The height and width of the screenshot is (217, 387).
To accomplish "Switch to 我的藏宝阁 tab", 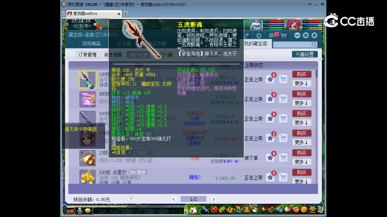I will tap(256, 44).
